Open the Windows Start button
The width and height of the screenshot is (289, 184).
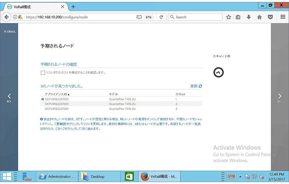click(x=7, y=177)
